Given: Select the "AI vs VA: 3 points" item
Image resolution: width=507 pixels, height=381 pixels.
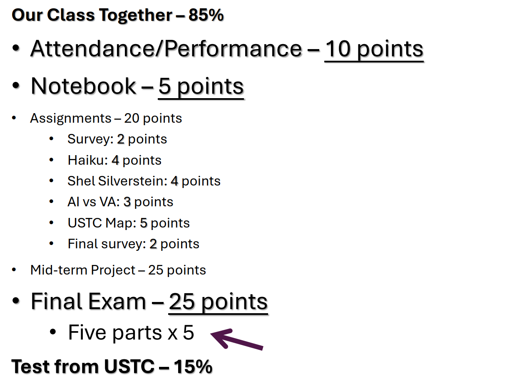Looking at the screenshot, I should (x=120, y=202).
